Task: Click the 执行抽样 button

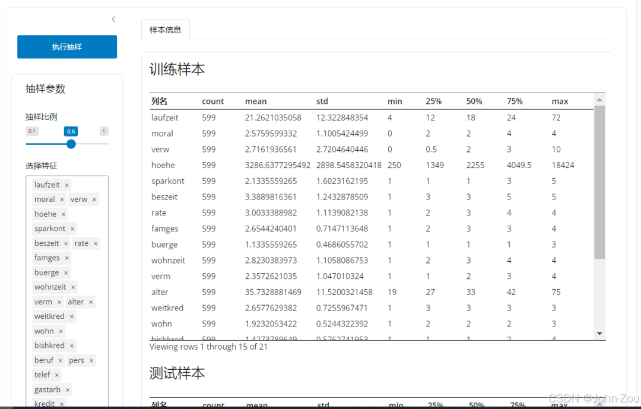Action: coord(67,47)
